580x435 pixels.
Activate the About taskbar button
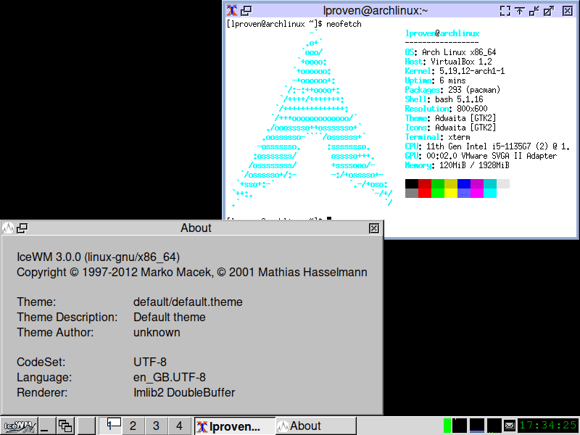tap(316, 426)
